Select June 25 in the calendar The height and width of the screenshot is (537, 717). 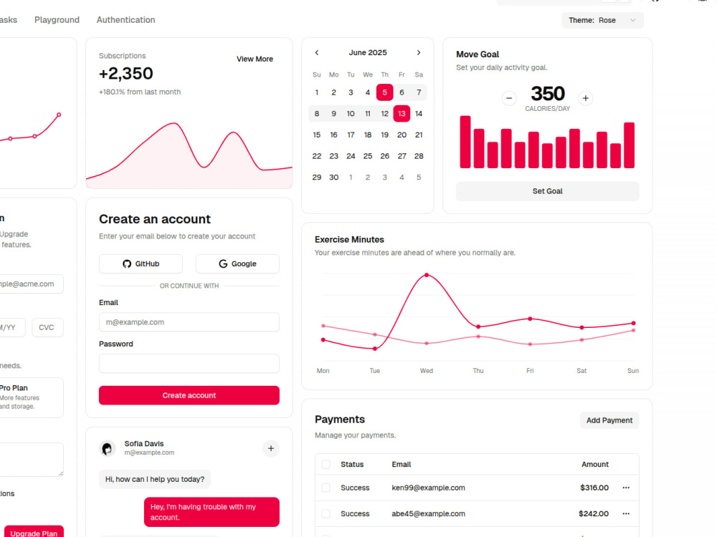[x=368, y=156]
